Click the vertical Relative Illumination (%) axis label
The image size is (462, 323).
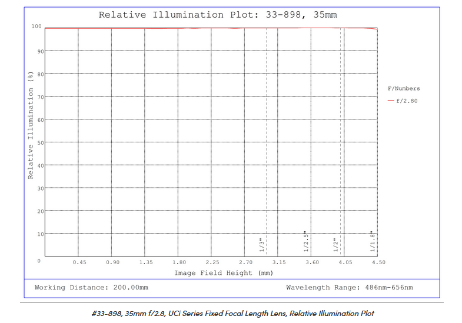pos(31,125)
